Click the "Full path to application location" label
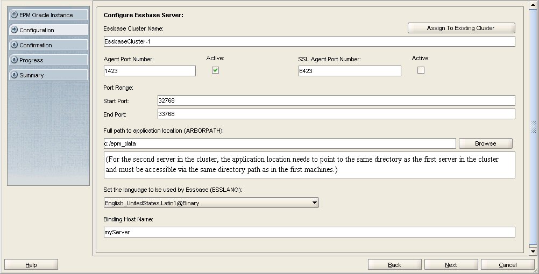 tap(164, 131)
